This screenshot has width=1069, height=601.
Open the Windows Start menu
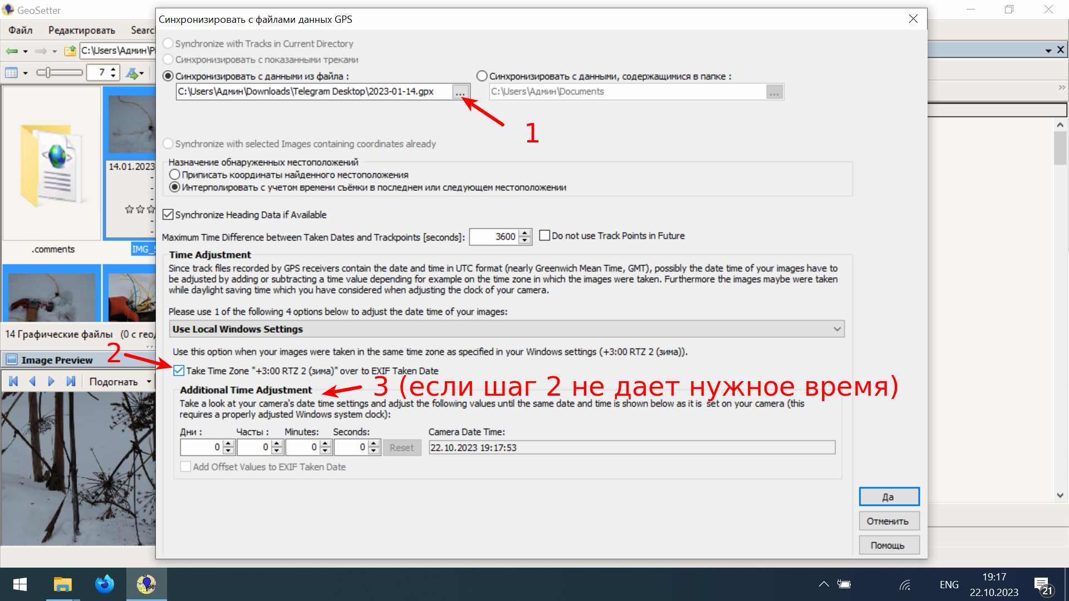point(20,584)
